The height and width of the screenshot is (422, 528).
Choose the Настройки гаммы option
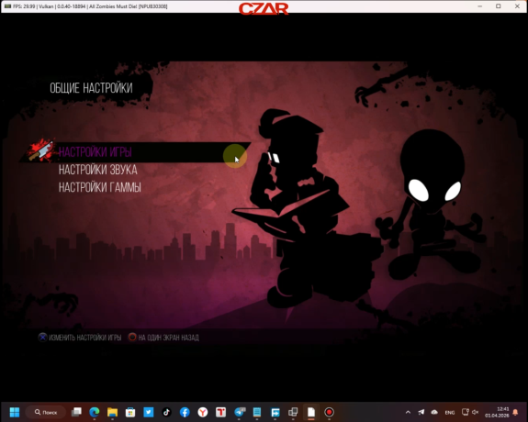100,187
